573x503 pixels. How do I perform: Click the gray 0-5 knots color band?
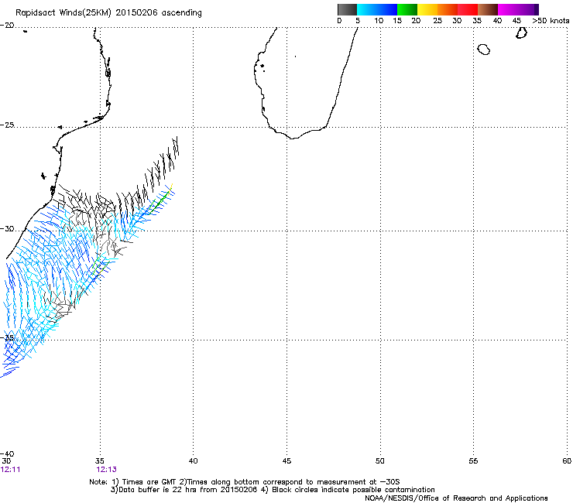[x=347, y=9]
